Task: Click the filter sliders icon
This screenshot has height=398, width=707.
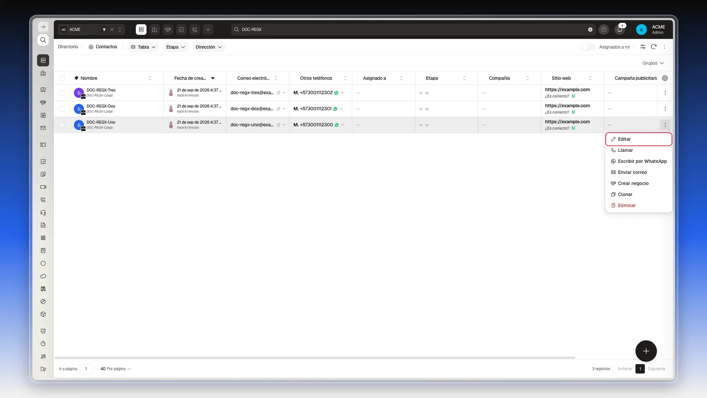Action: pyautogui.click(x=643, y=47)
